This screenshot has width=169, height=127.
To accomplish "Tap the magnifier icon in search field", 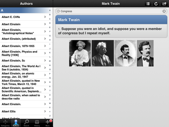I will point(58,11).
